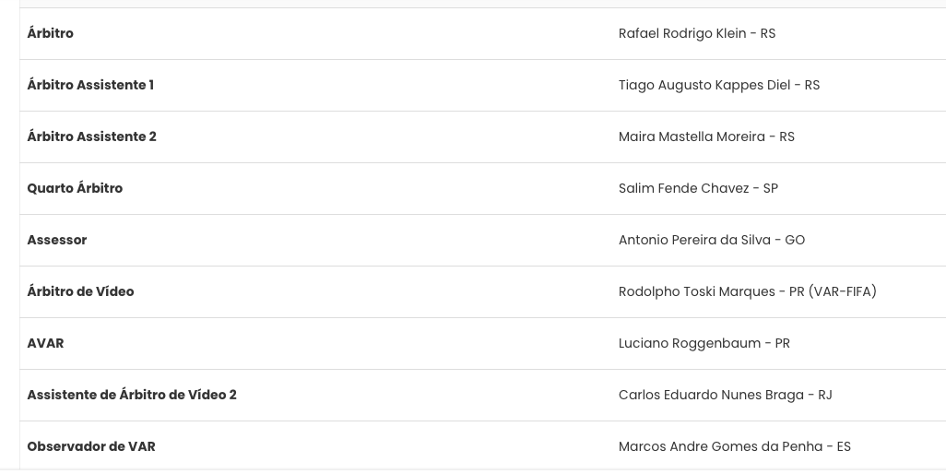Click the 'Árbitro de Vídeo' label

point(80,291)
